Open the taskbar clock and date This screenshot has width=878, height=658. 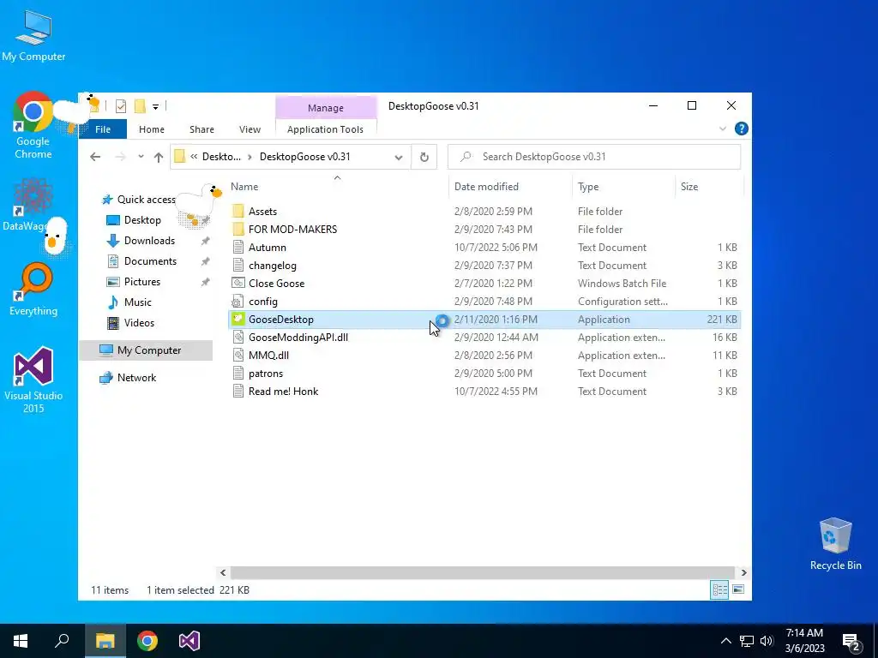click(804, 641)
